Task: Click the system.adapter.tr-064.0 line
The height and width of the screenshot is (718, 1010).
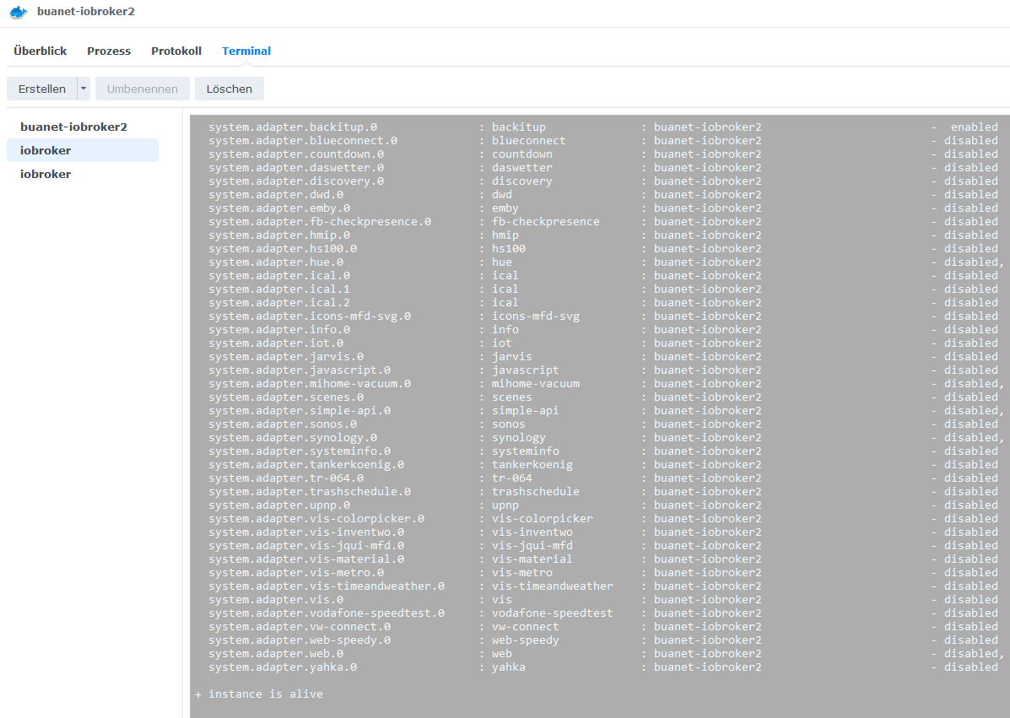Action: (286, 478)
